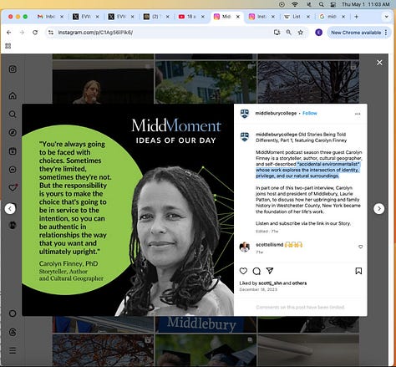The height and width of the screenshot is (367, 396).
Task: Save the post with the bookmark icon
Action: (x=358, y=271)
